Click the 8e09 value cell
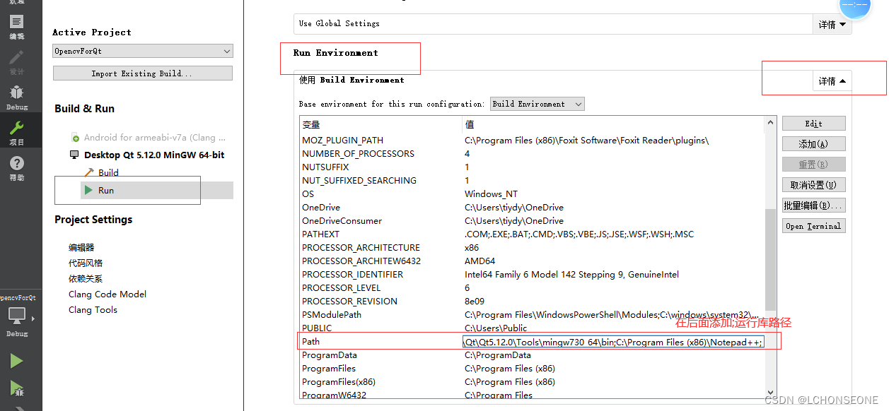889x411 pixels. [x=475, y=302]
